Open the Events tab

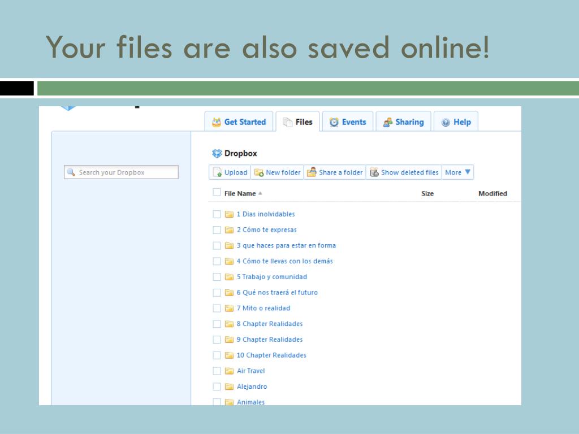(348, 122)
